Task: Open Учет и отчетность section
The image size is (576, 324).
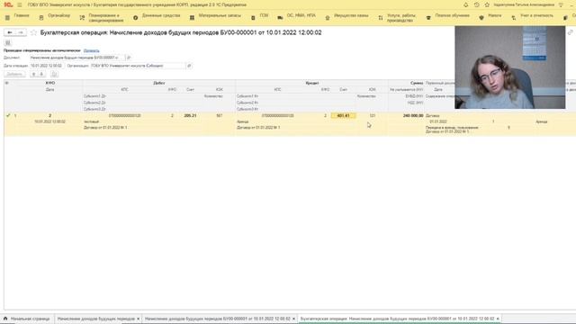Action: click(536, 15)
